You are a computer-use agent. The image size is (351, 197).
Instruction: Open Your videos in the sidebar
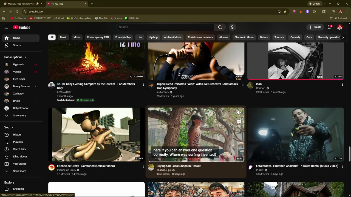[x=21, y=164]
